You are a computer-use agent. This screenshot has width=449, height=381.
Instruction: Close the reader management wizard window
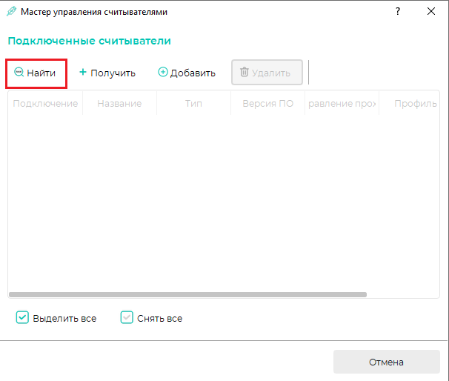[x=431, y=11]
